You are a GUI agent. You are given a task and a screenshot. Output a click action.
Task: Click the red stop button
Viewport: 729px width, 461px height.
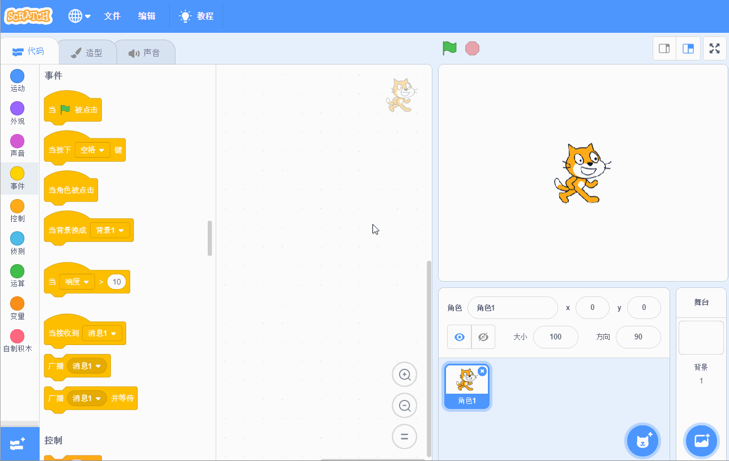click(472, 48)
